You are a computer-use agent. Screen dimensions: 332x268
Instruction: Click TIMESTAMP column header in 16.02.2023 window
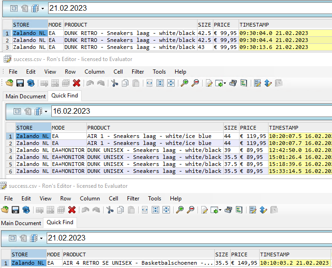pos(300,128)
